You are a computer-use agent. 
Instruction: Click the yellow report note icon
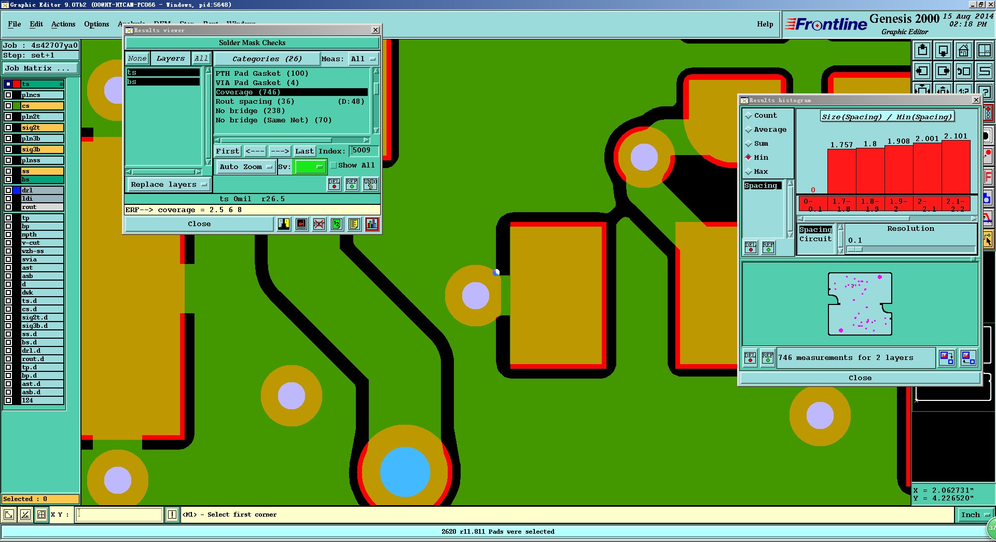tap(354, 224)
